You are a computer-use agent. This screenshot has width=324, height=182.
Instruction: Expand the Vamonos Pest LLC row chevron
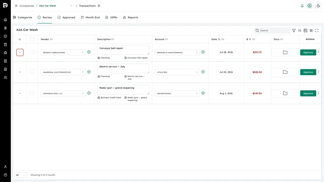pos(20,94)
